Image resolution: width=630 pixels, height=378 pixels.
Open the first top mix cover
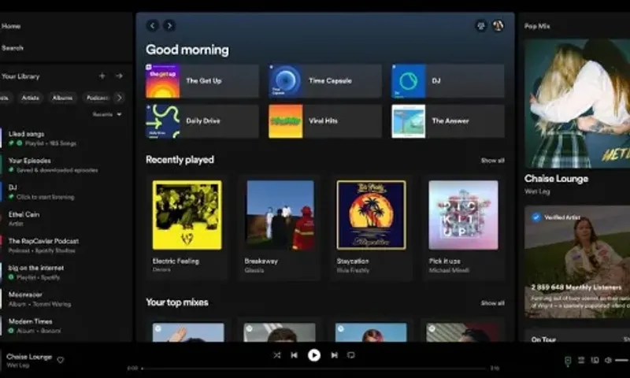coord(188,332)
